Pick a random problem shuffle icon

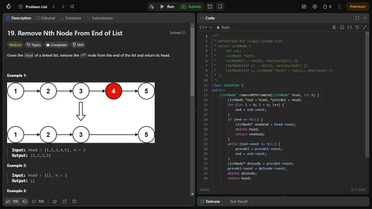point(72,7)
